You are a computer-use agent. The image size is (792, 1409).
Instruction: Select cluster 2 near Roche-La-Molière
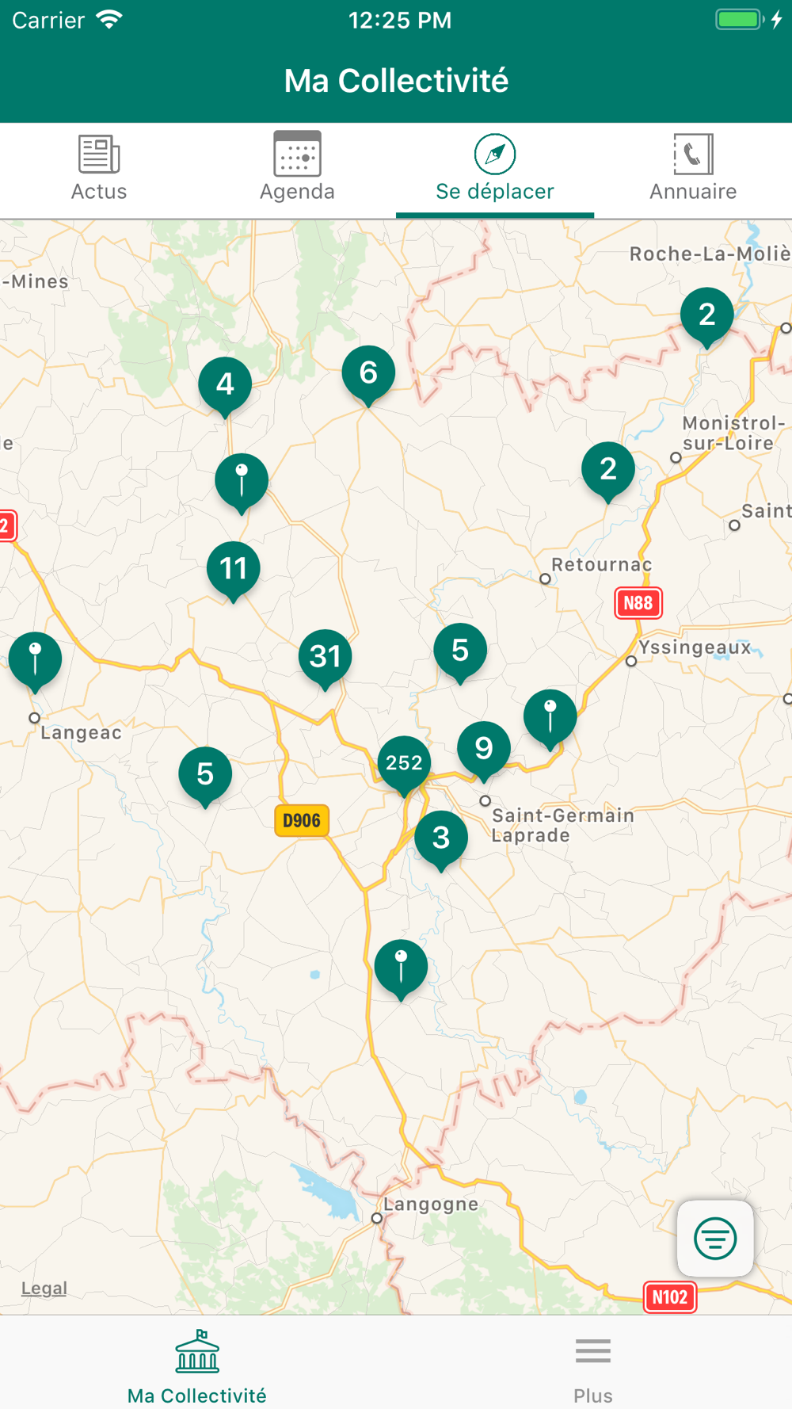click(x=706, y=318)
